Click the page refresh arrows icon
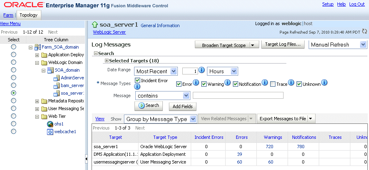This screenshot has width=369, height=170. point(365,31)
